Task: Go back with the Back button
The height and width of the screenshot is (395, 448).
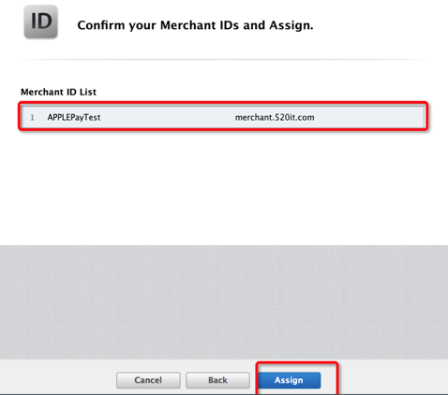Action: (x=217, y=380)
